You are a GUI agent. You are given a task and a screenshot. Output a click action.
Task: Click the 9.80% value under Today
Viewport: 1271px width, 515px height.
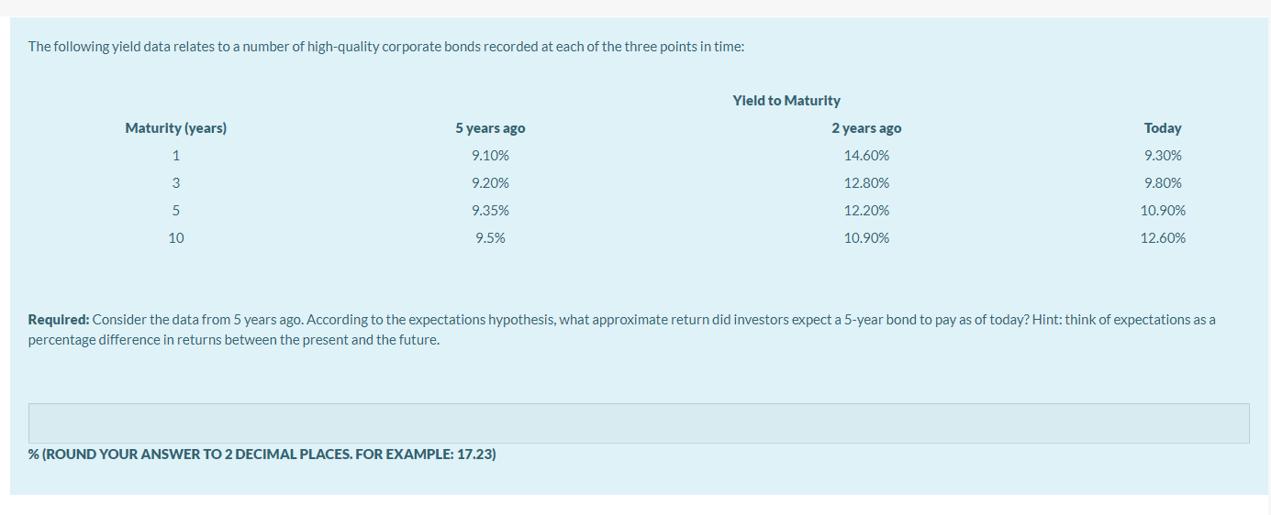click(x=1163, y=183)
